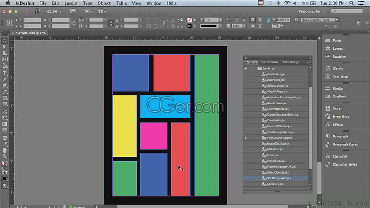Switch to the Data Merge tab
The height and width of the screenshot is (208, 370).
pos(291,62)
